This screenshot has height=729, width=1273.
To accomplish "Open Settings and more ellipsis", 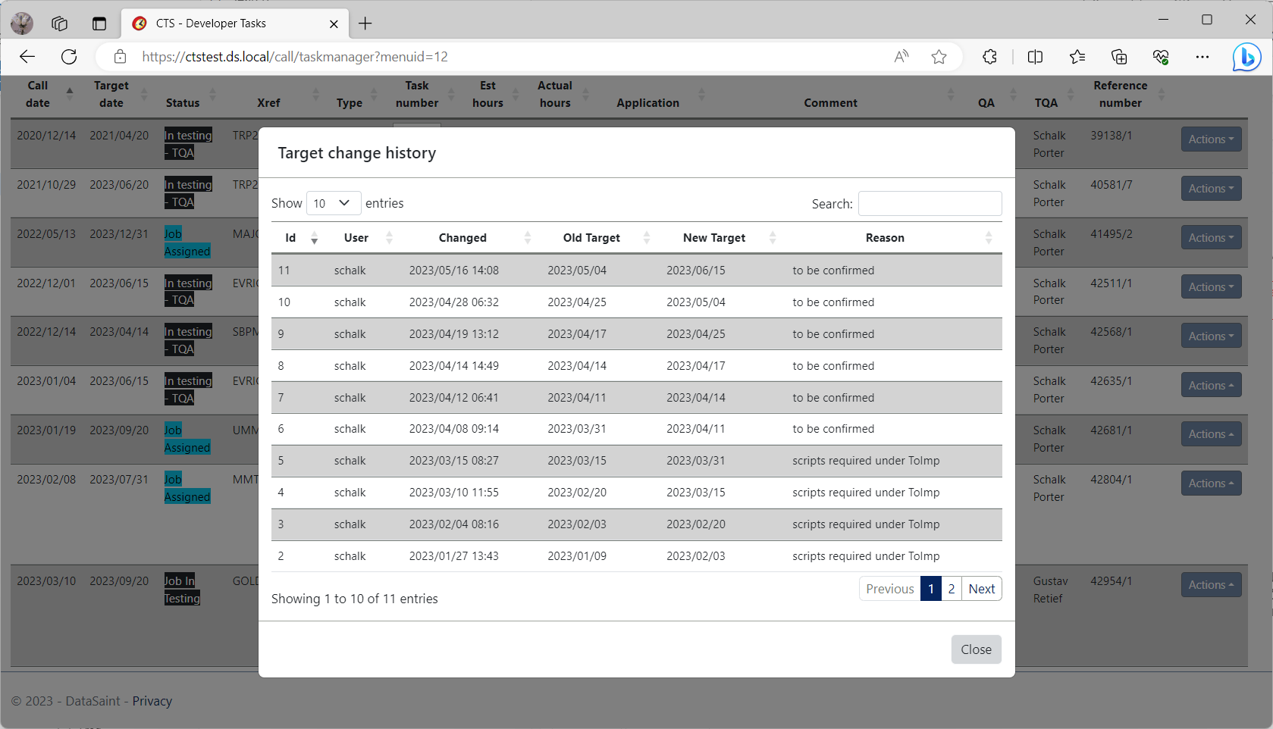I will [x=1202, y=57].
